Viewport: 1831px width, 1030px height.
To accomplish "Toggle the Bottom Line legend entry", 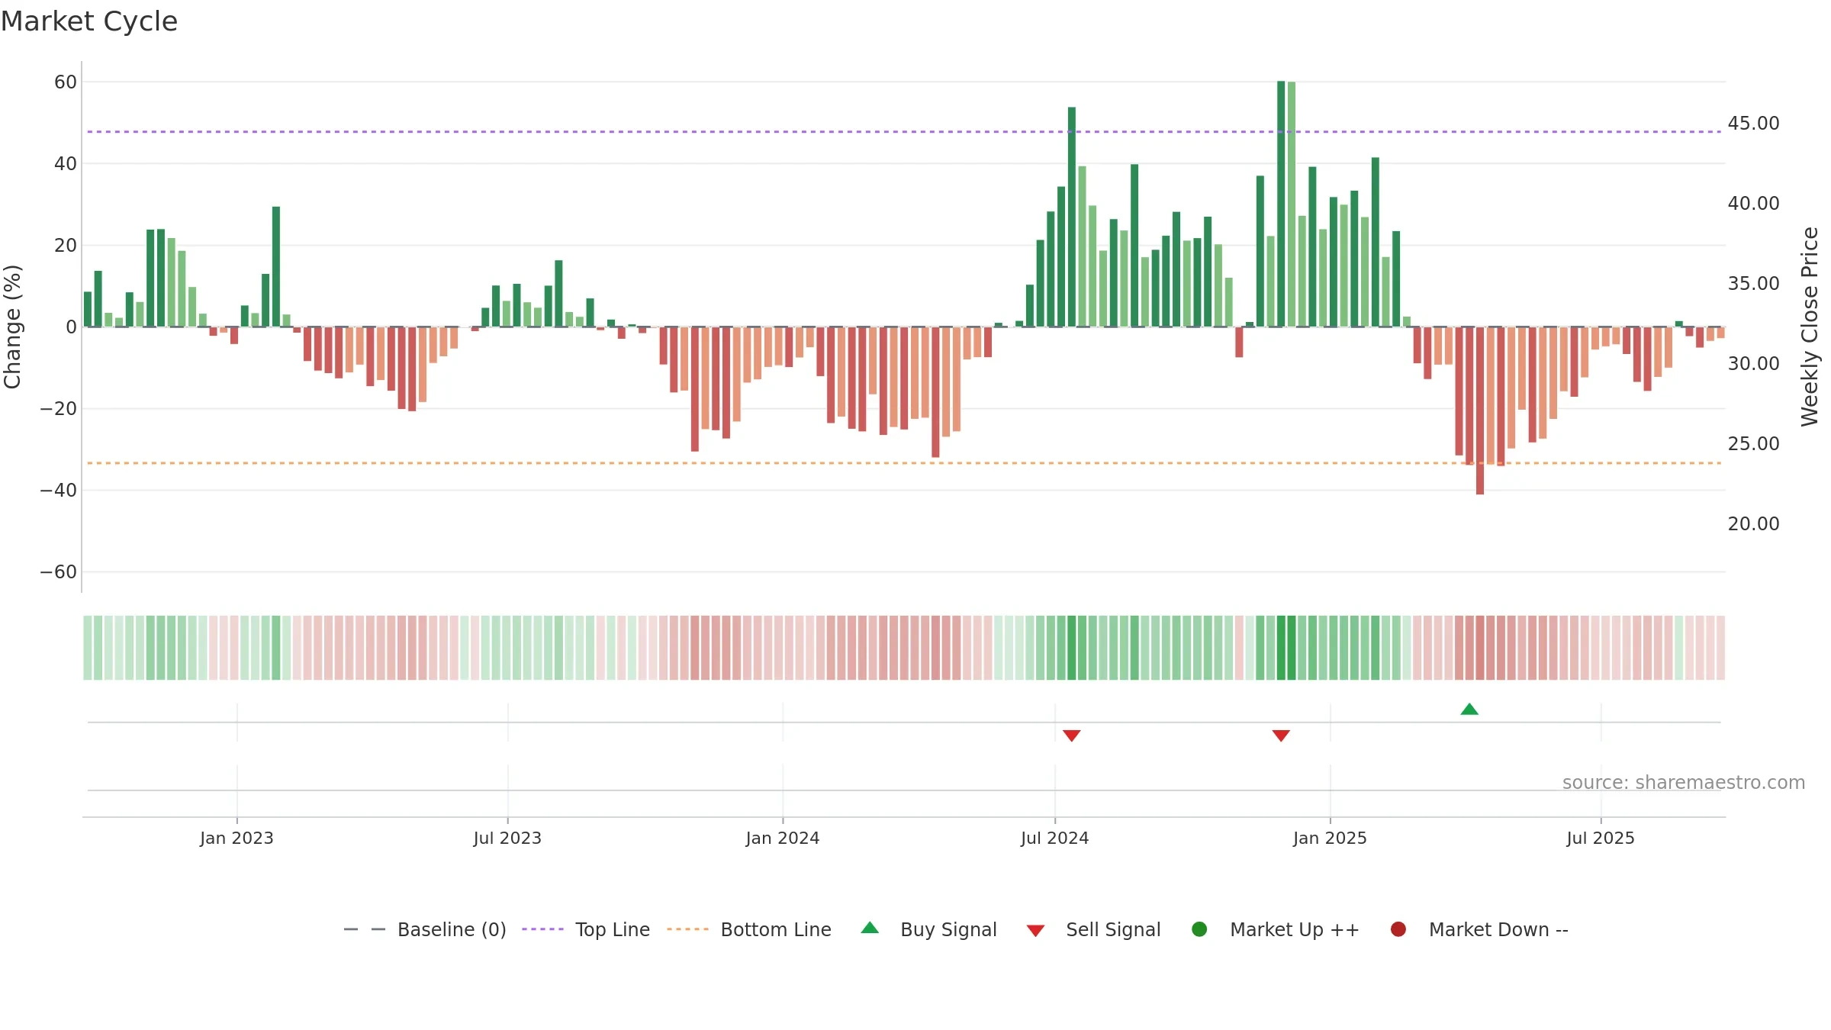I will [x=749, y=929].
